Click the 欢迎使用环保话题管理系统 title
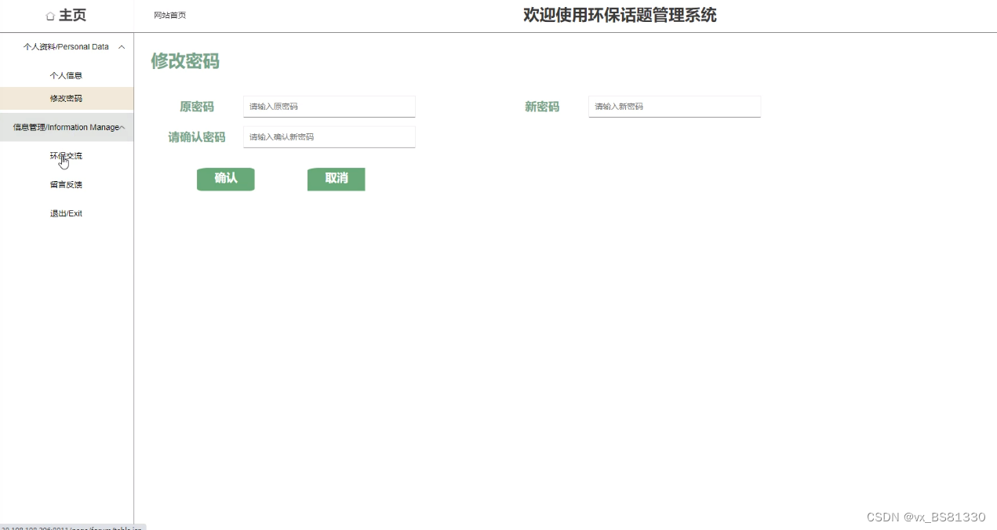 (x=620, y=15)
